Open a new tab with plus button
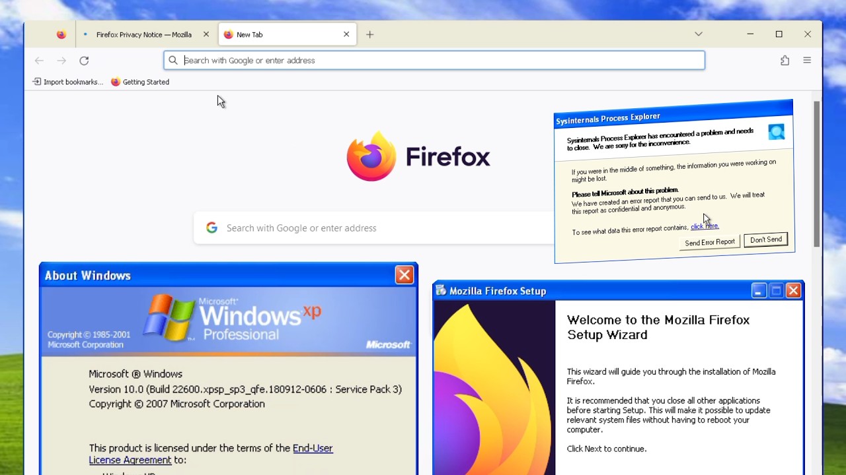Viewport: 846px width, 475px height. click(369, 34)
